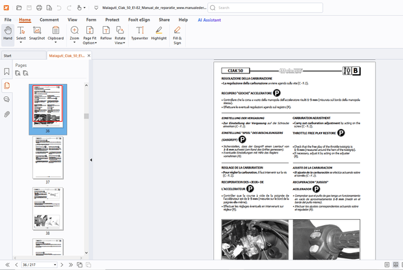Click the previous view icon in status bar
This screenshot has width=403, height=270.
(x=80, y=265)
